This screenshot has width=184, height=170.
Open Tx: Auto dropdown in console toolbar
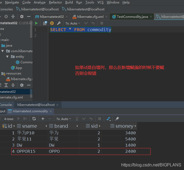point(73,23)
